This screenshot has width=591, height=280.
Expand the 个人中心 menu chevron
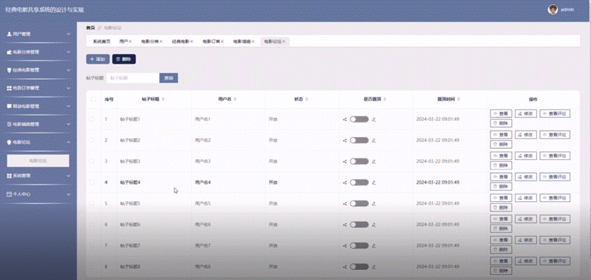[68, 194]
